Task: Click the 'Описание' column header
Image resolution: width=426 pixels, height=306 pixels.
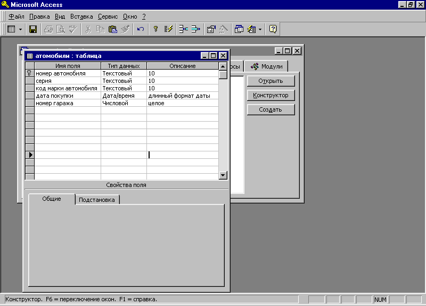Action: (x=183, y=66)
